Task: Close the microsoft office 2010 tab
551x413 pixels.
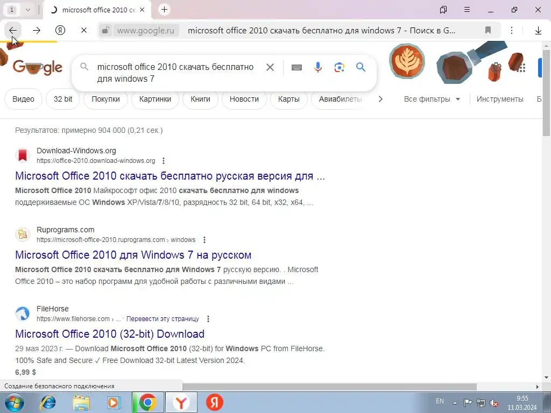Action: 142,10
